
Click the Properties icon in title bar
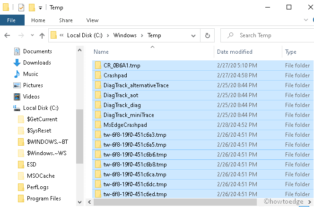tap(21, 8)
